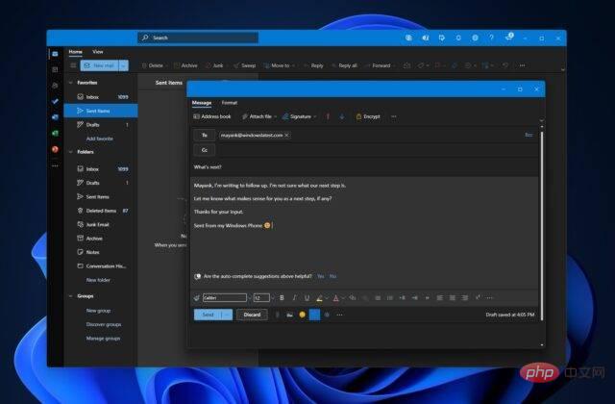Toggle Bold formatting
Viewport: 615px width, 404px height.
[x=281, y=298]
